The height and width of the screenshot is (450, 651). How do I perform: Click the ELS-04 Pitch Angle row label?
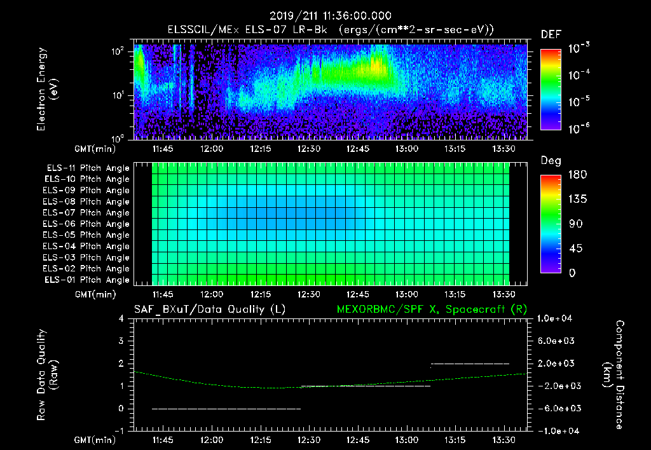[x=86, y=246]
